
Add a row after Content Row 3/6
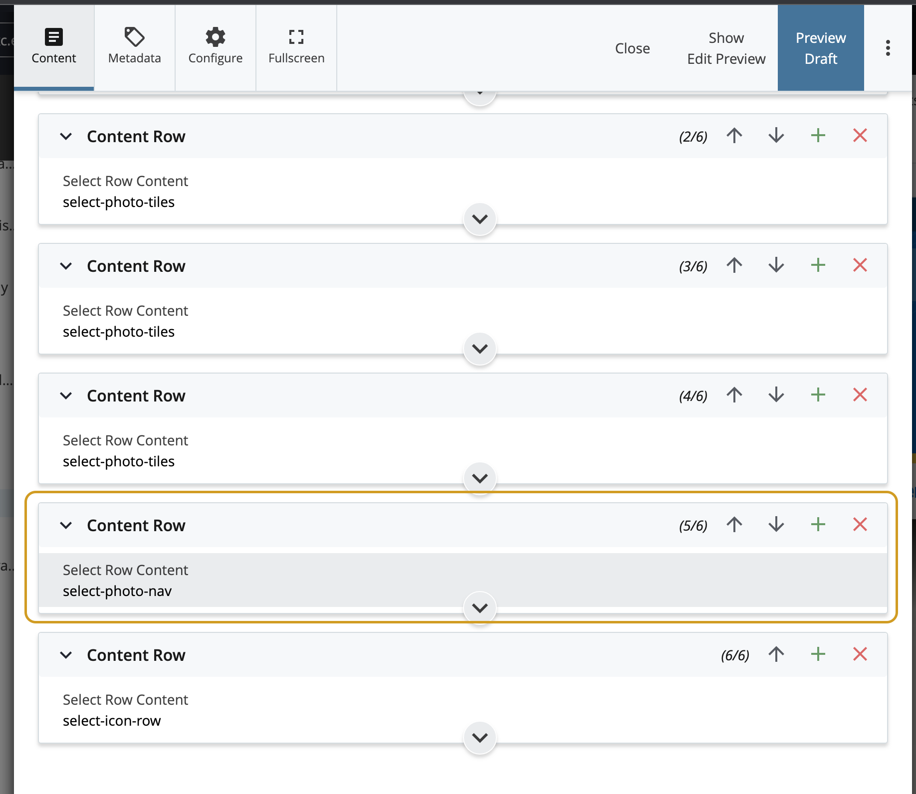(x=818, y=265)
